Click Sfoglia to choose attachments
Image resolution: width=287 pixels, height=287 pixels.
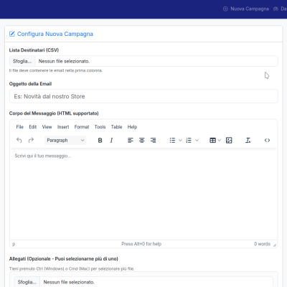(x=27, y=282)
